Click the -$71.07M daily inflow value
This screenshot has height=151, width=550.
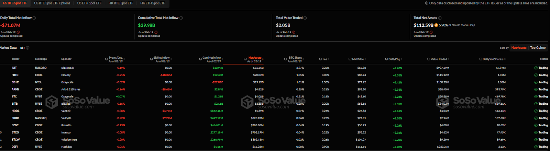pyautogui.click(x=10, y=25)
